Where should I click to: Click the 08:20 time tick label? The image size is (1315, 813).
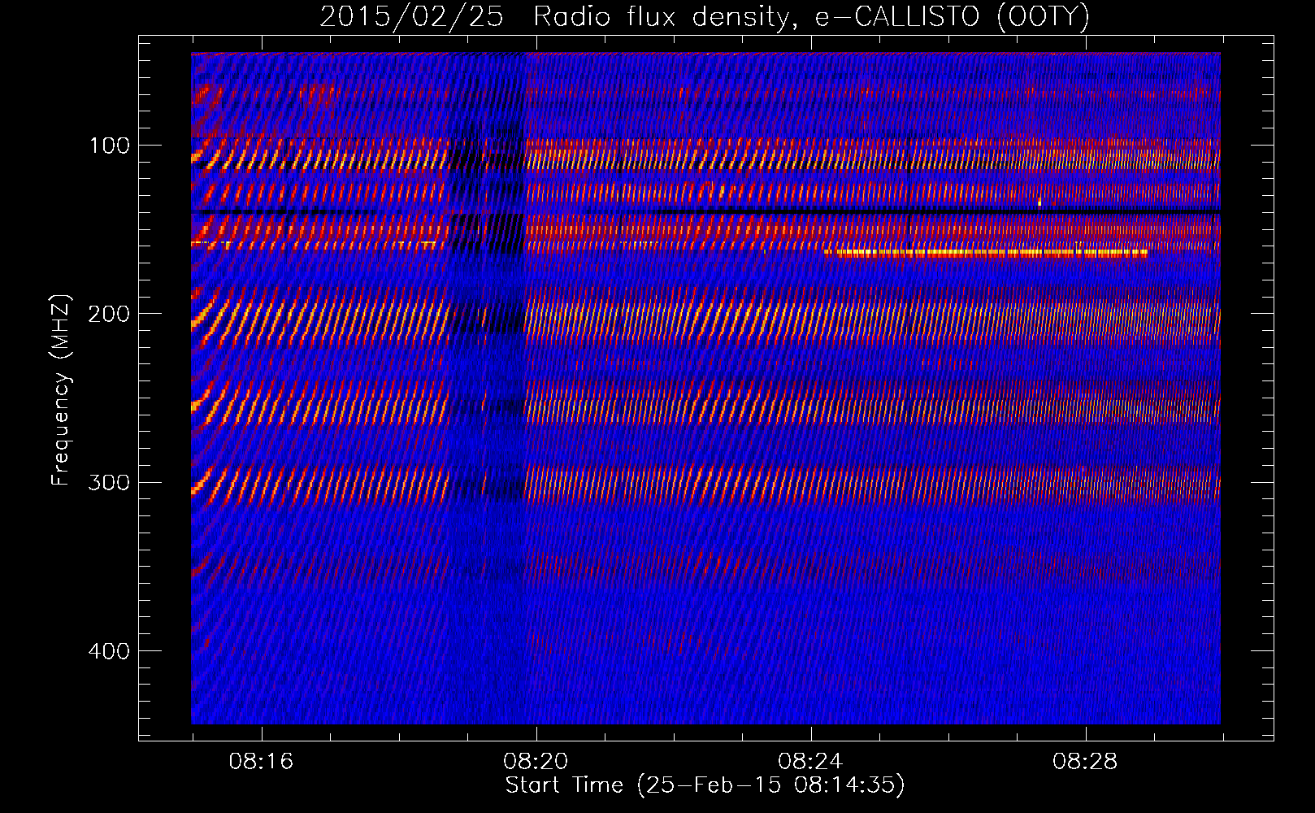tap(536, 761)
